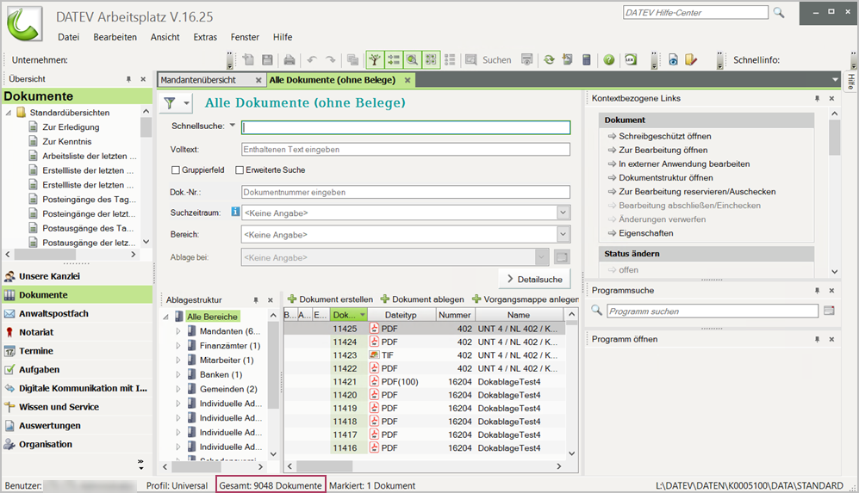Tick the Erweiterte Suche checkbox
This screenshot has width=859, height=493.
[x=240, y=170]
